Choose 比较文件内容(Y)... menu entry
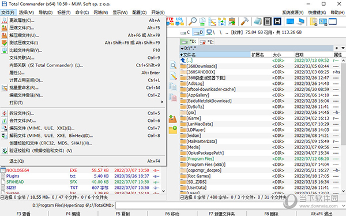This screenshot has width=346, height=216. [82, 50]
